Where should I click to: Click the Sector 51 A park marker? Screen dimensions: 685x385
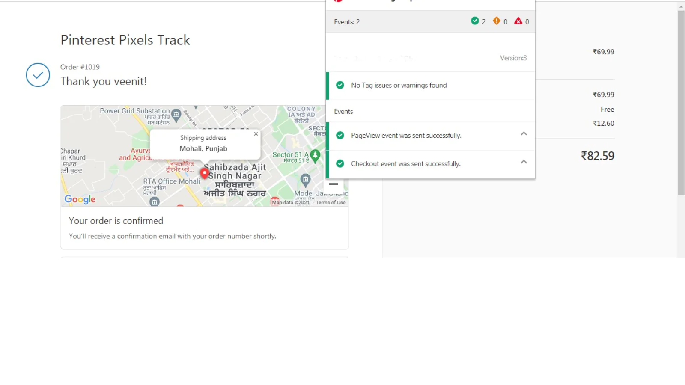click(315, 156)
